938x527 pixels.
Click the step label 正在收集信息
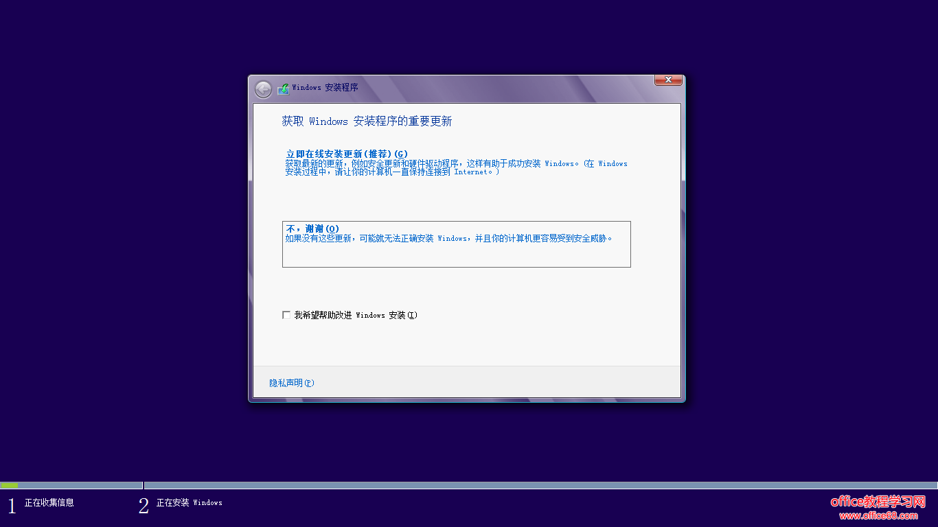click(x=49, y=503)
